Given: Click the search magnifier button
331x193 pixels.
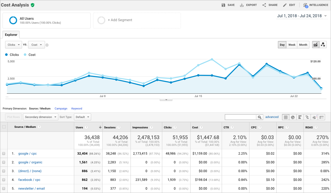Looking at the screenshot, I should (259, 117).
